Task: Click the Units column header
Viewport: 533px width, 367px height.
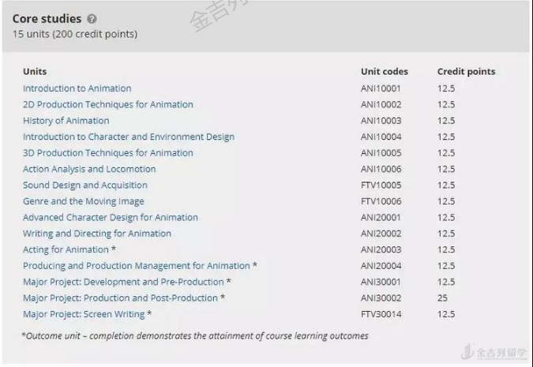Action: [x=35, y=72]
